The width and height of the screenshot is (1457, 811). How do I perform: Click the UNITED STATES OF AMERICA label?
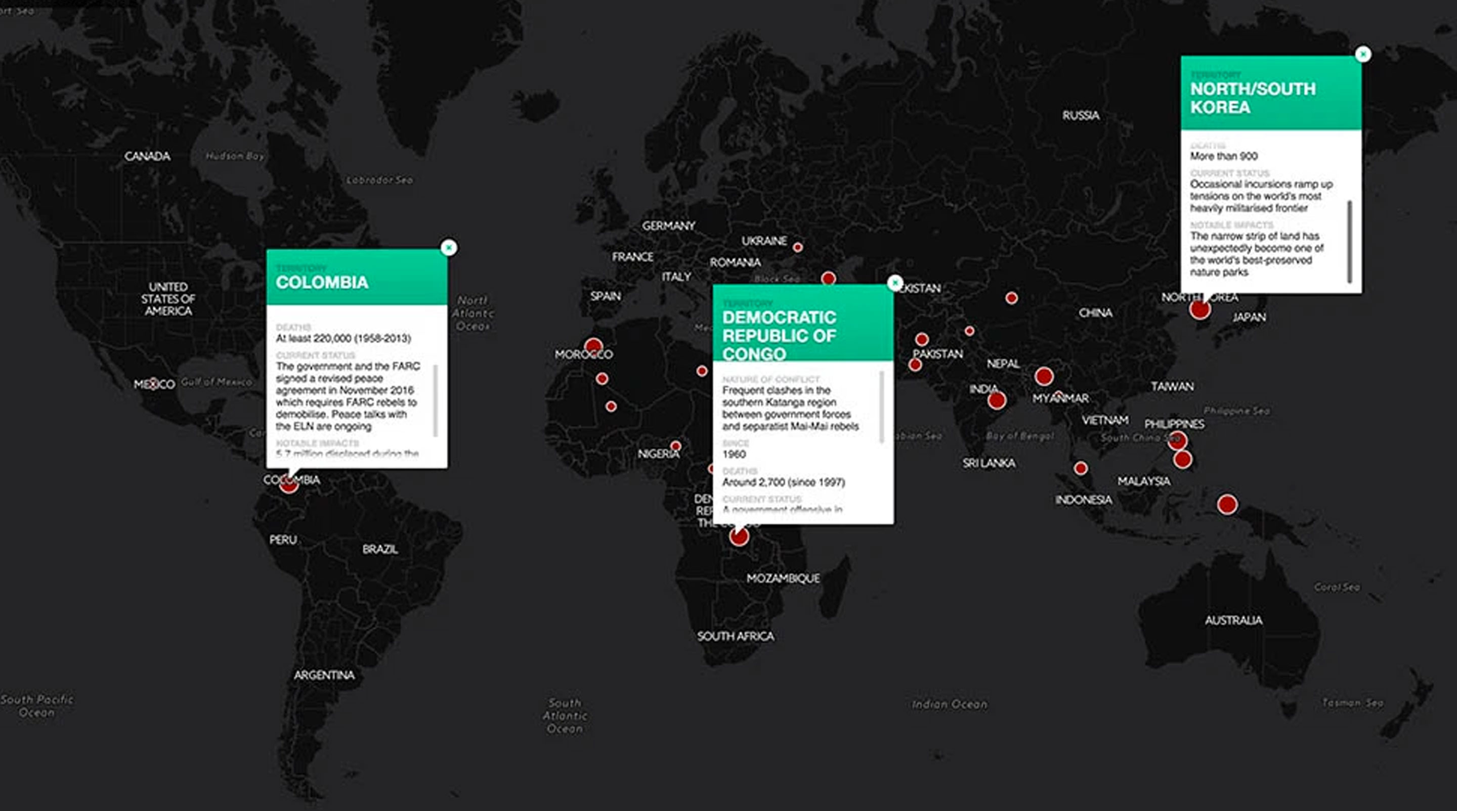(x=168, y=298)
